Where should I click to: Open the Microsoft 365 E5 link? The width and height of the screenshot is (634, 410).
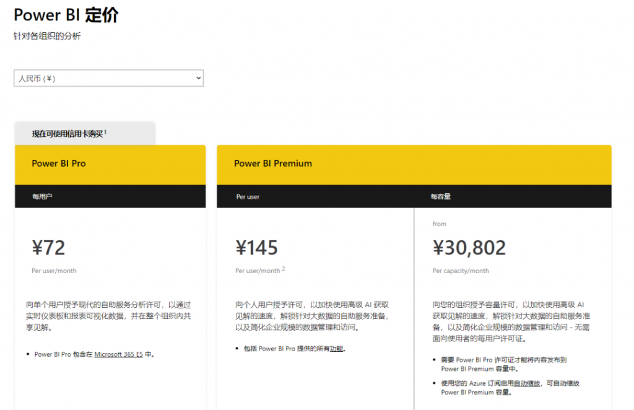pyautogui.click(x=118, y=354)
